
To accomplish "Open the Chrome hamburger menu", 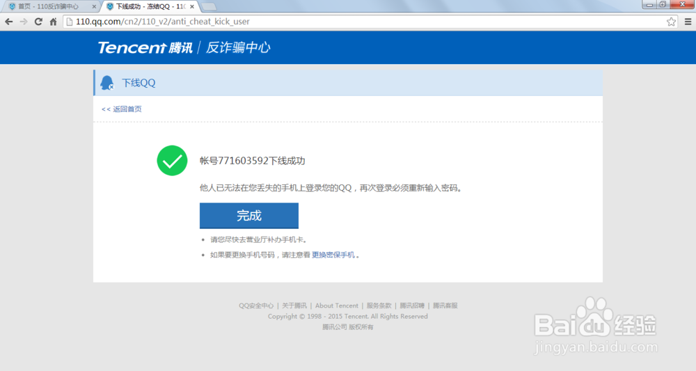I will tap(688, 22).
